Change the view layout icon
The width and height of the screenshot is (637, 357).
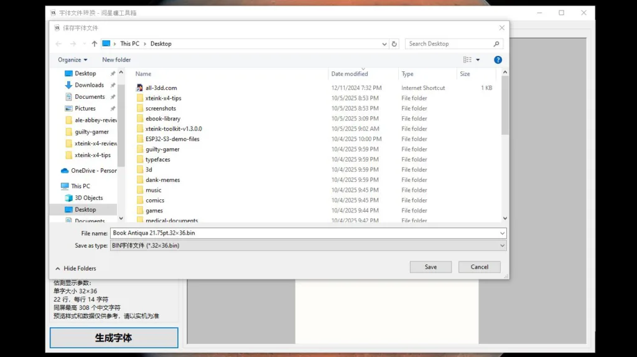(468, 60)
